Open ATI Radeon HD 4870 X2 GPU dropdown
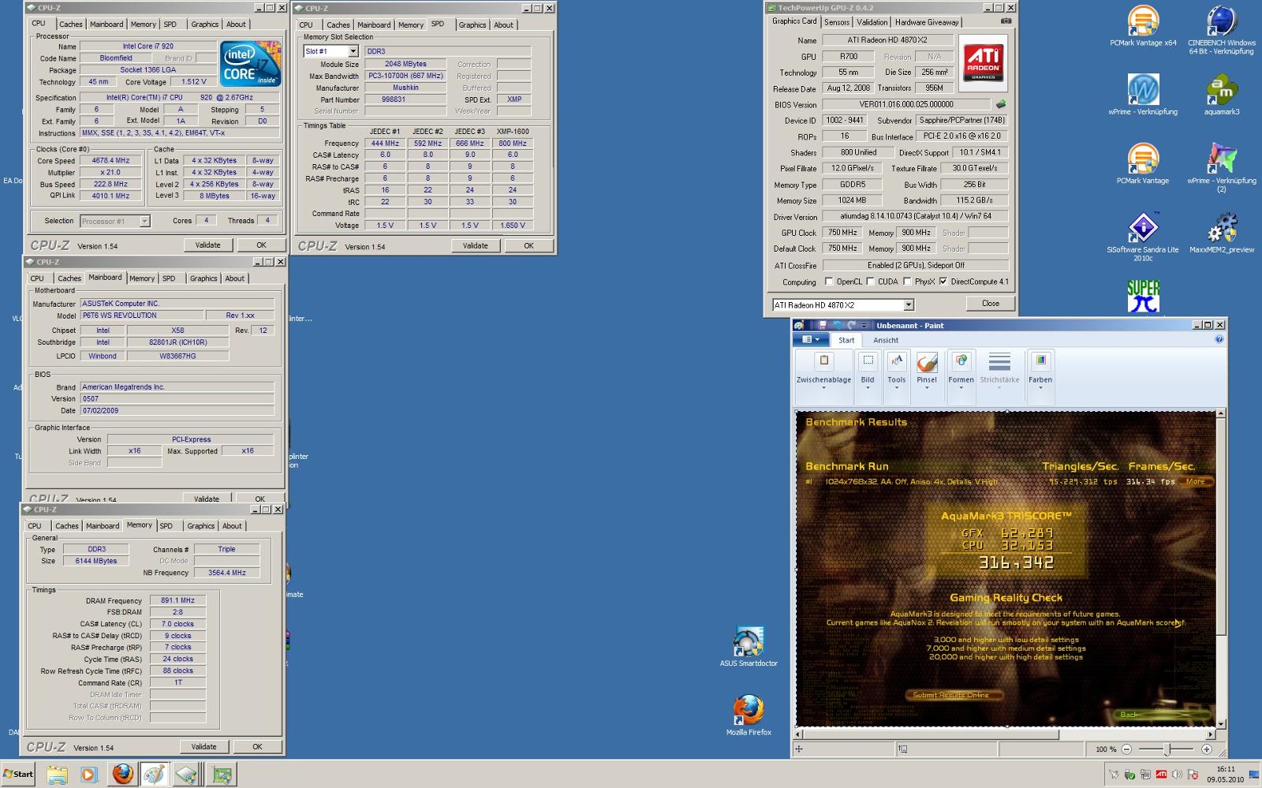Screen dimensions: 1262x788 click(908, 304)
